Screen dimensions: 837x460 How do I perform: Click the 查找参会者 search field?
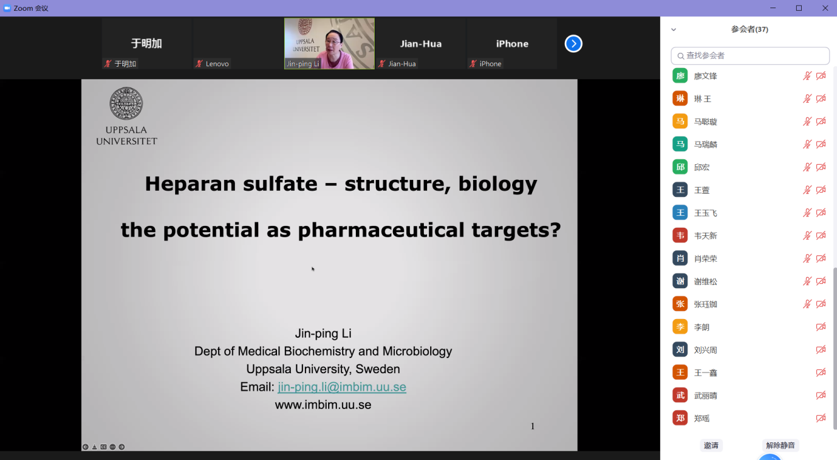pyautogui.click(x=749, y=56)
